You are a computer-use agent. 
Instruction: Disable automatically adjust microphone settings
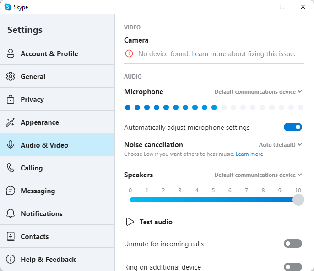point(293,127)
